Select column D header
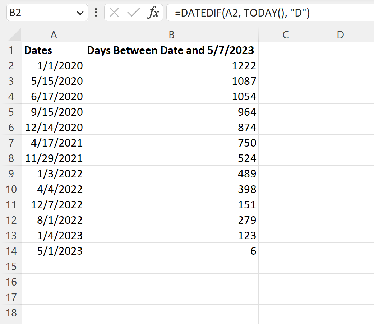 (340, 35)
